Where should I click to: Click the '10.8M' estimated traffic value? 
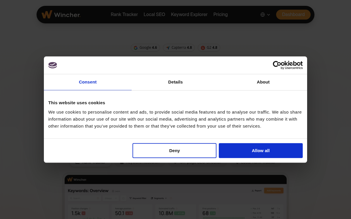pyautogui.click(x=166, y=213)
